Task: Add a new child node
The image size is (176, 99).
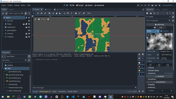Action: 3,14
